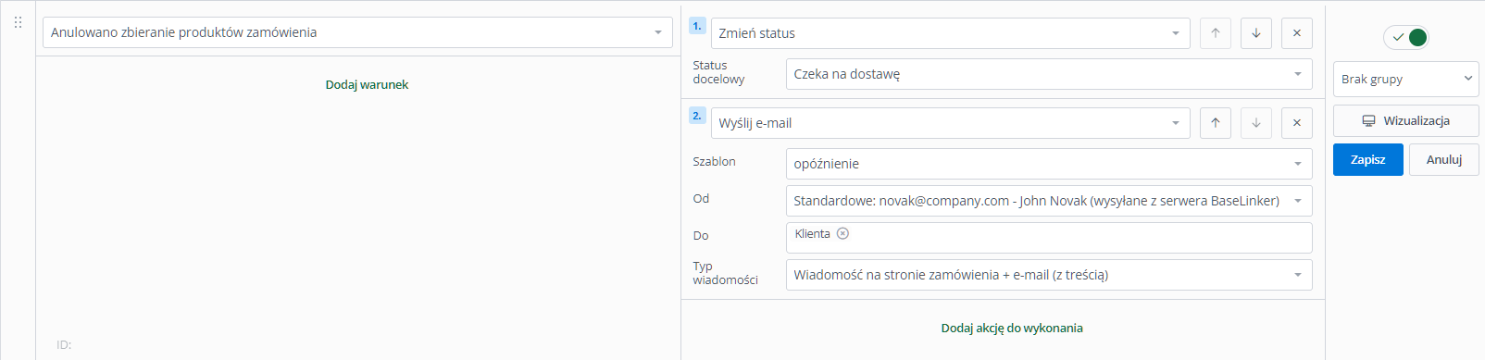Click the step number '1.' badge

697,26
